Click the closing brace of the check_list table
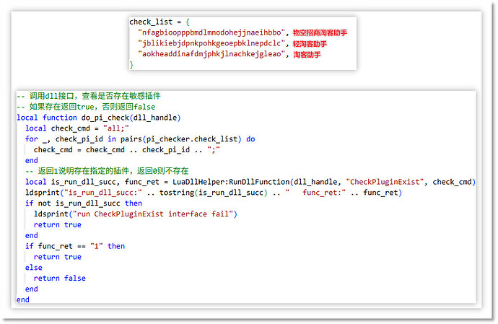 pyautogui.click(x=131, y=65)
